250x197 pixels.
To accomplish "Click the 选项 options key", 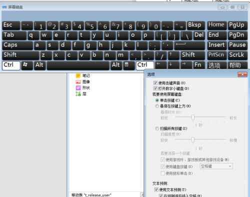I will coord(217,65).
